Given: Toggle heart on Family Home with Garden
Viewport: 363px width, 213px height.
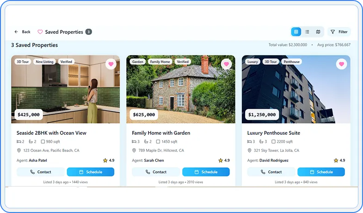Looking at the screenshot, I should [226, 64].
